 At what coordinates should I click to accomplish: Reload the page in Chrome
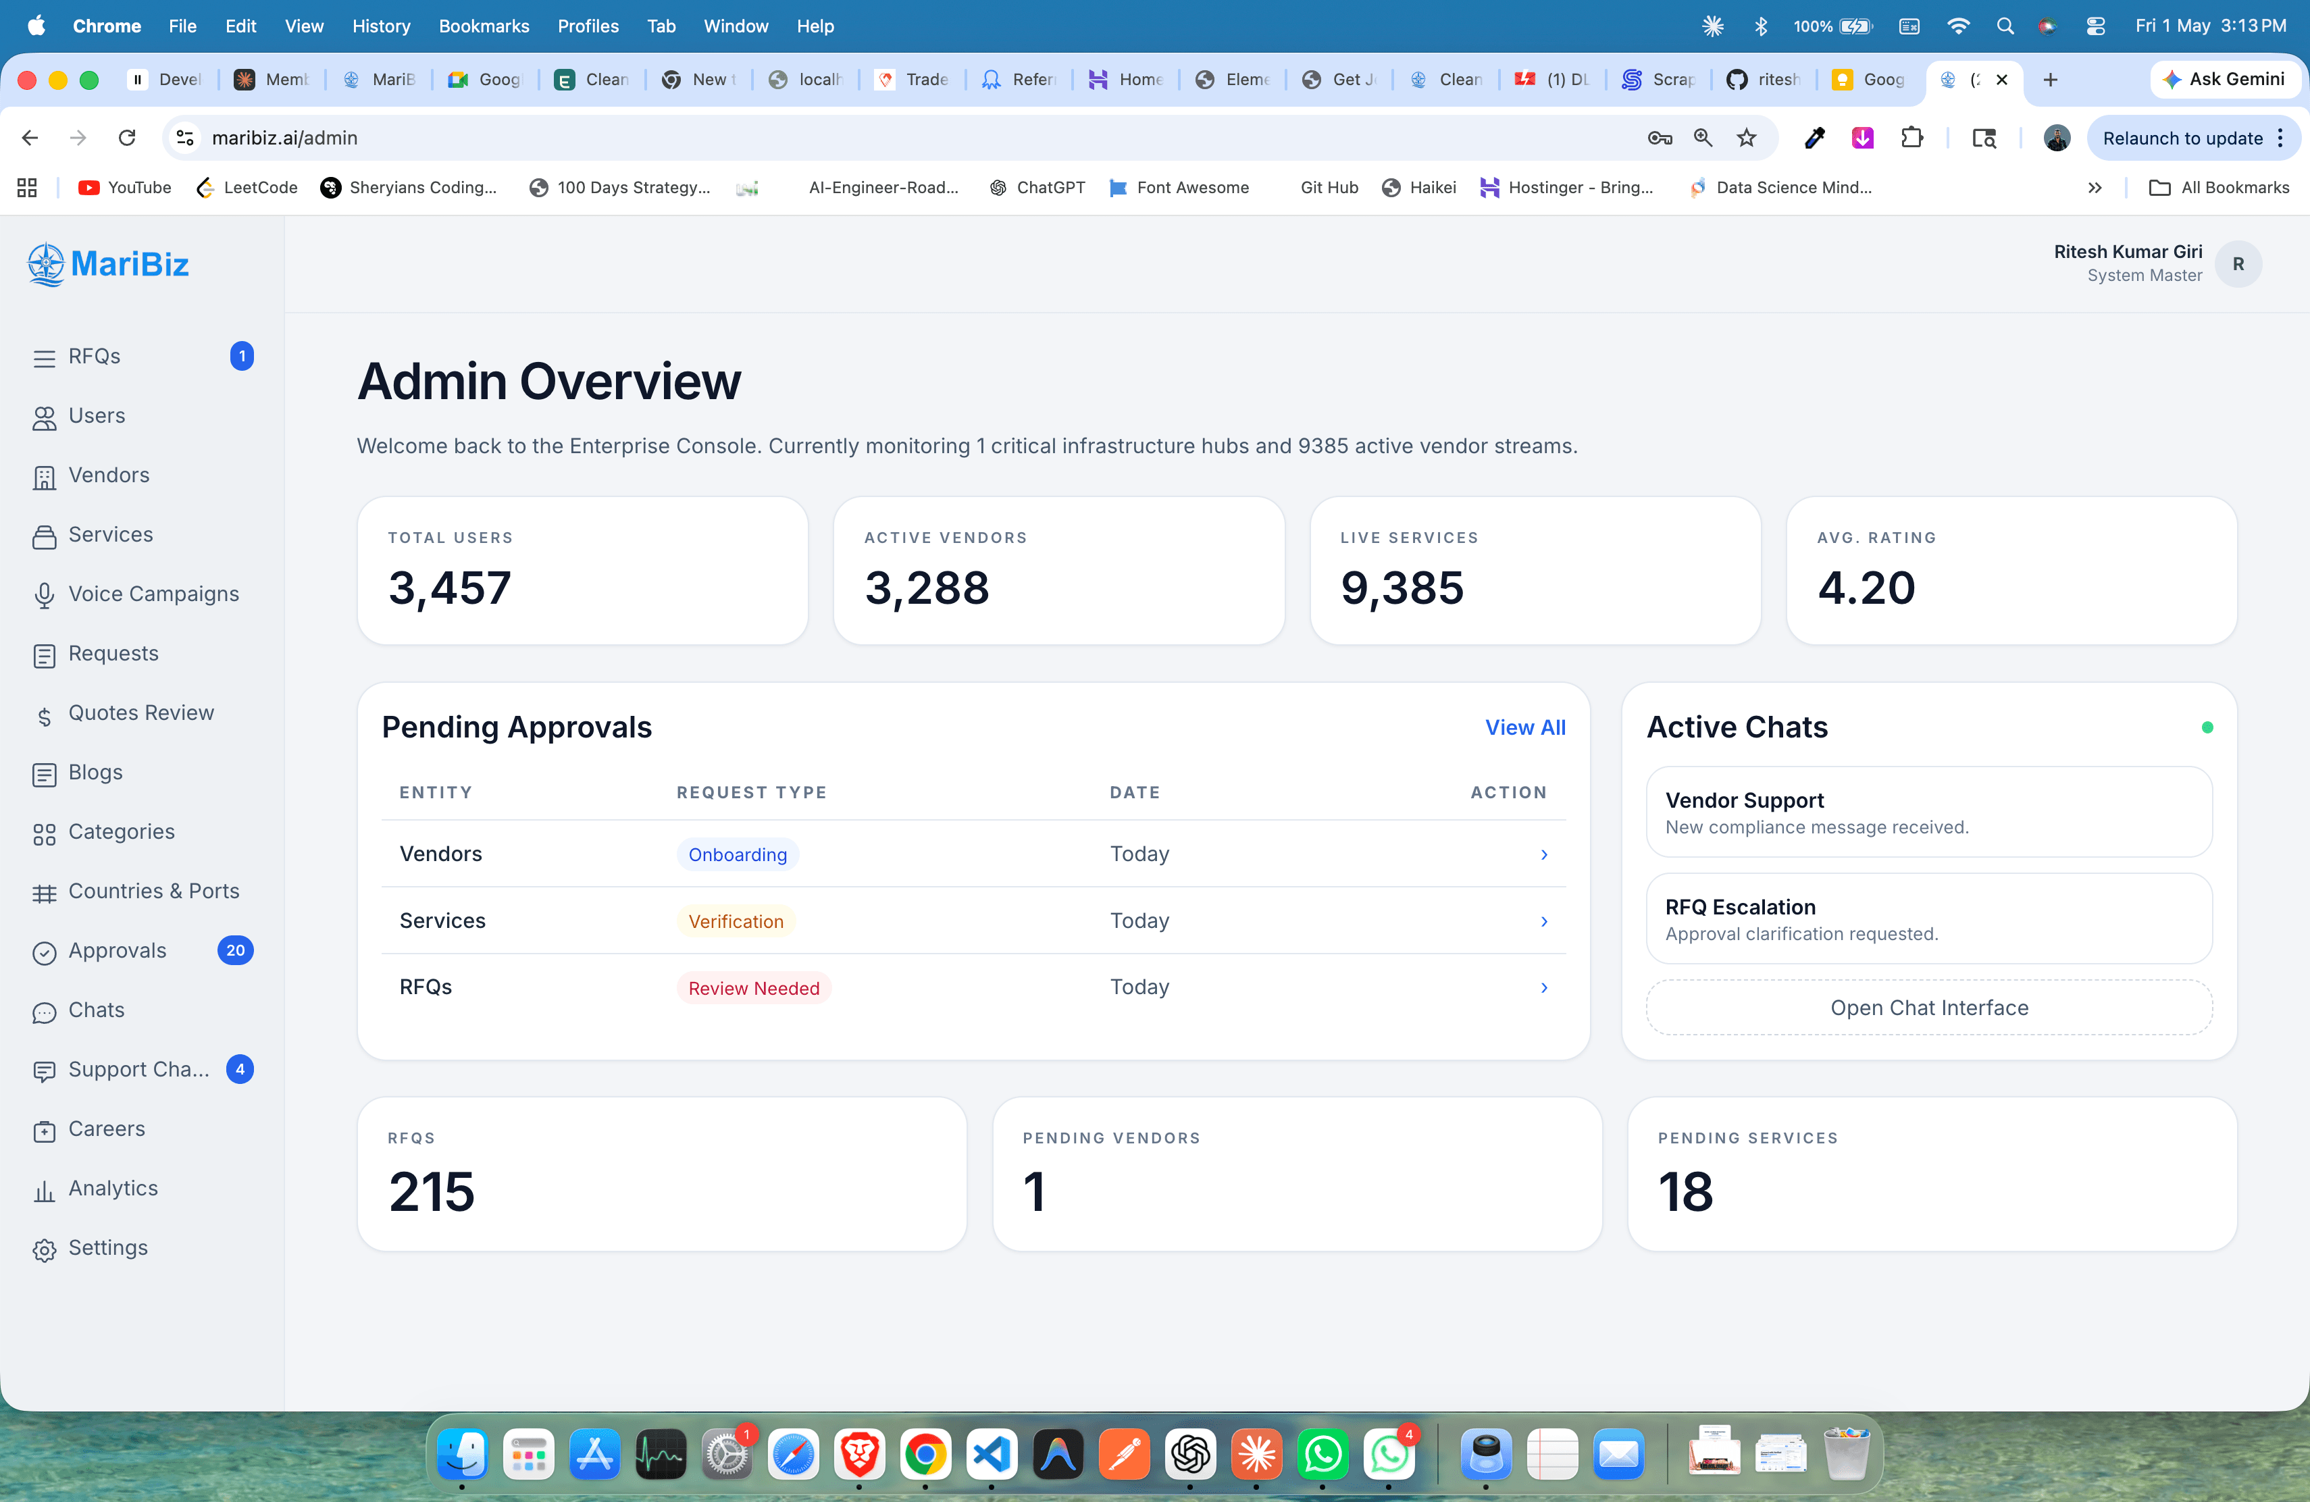pos(127,138)
